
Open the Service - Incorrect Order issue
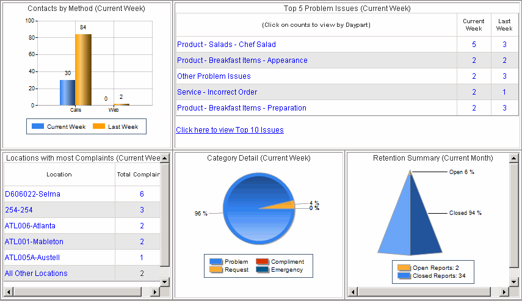point(217,92)
